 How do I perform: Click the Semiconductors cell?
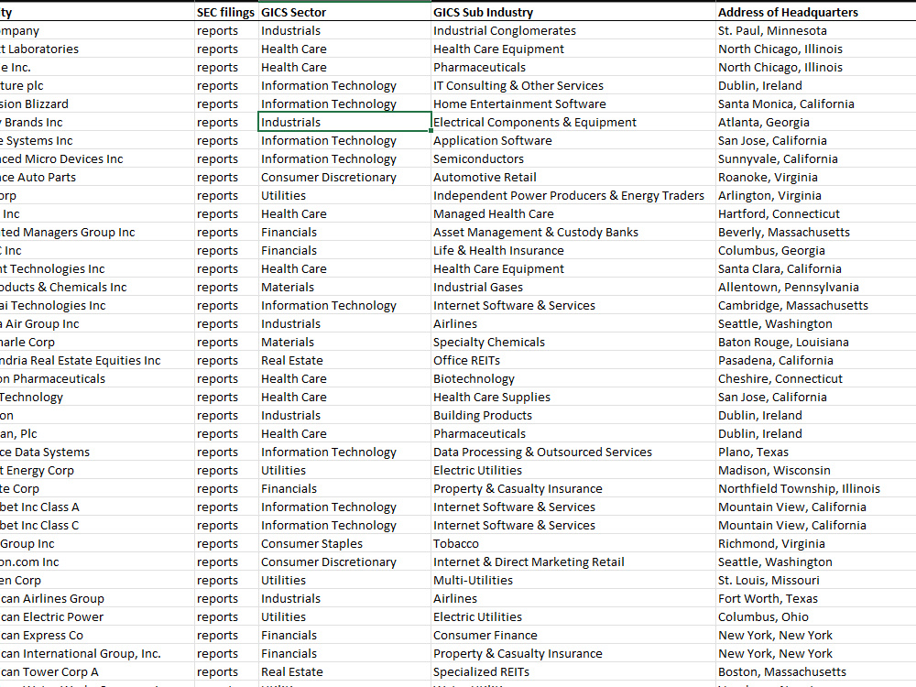(x=572, y=158)
